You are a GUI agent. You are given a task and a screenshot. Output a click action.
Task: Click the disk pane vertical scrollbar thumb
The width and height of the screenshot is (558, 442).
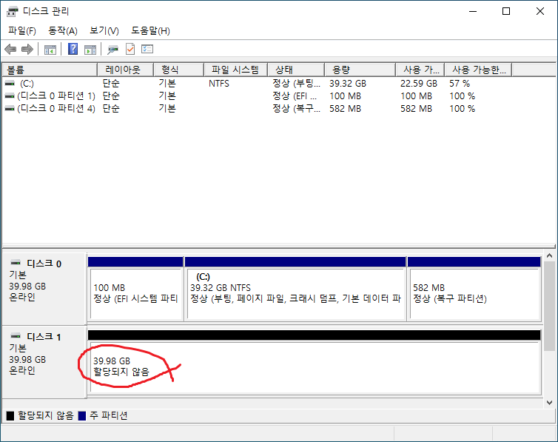pos(549,306)
